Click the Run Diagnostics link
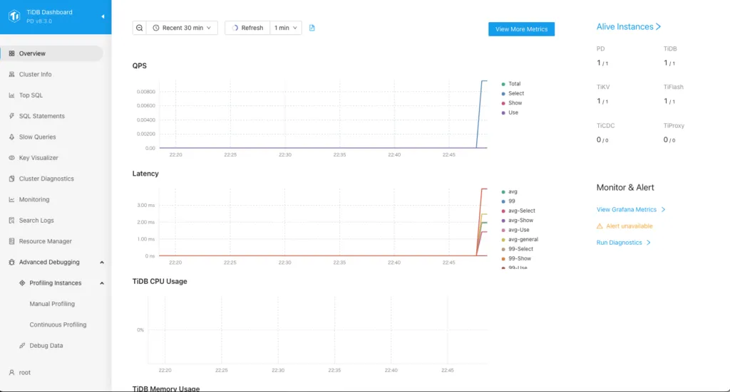This screenshot has width=730, height=392. point(620,243)
